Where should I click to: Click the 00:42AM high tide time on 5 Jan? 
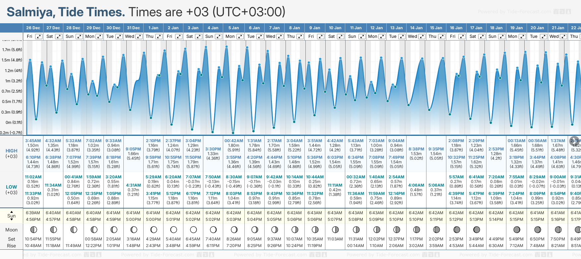234,141
